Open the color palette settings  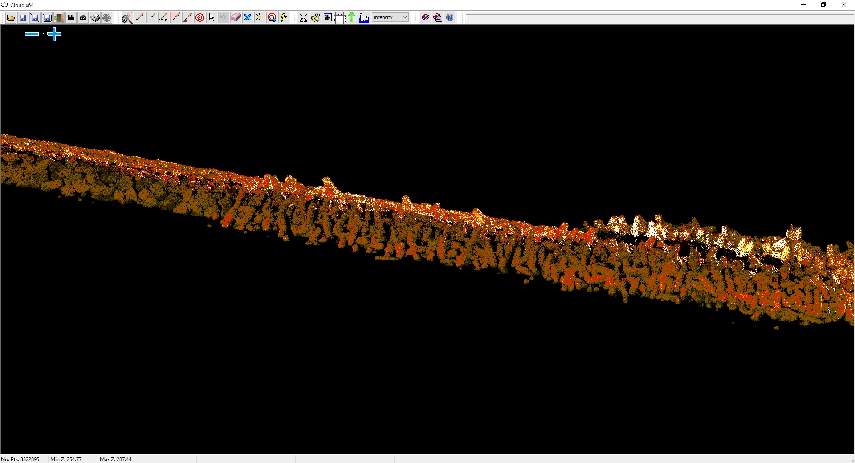[x=327, y=17]
